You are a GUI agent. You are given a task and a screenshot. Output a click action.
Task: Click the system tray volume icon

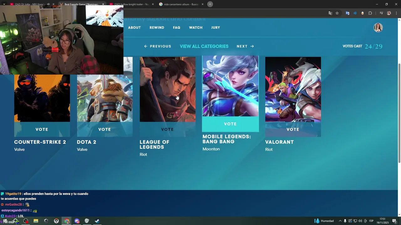coord(360,221)
